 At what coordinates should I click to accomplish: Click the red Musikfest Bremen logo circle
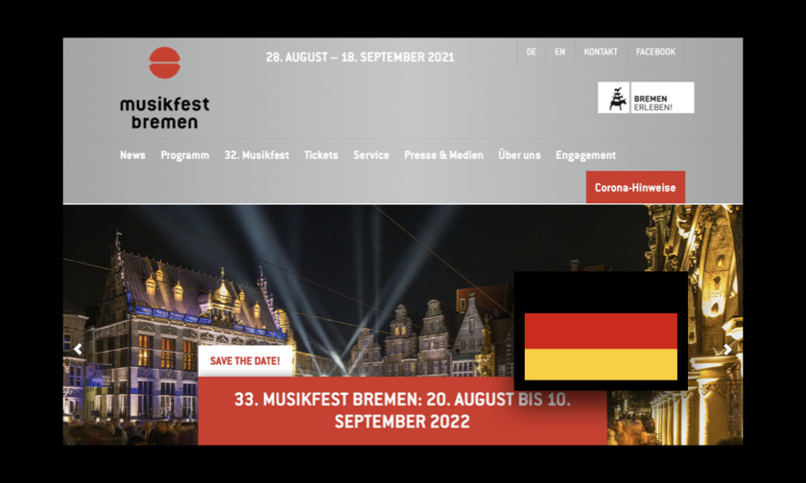click(x=164, y=62)
